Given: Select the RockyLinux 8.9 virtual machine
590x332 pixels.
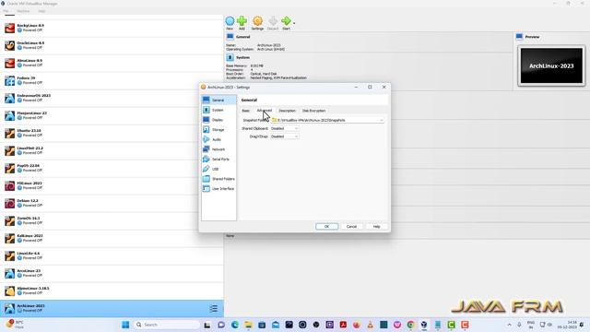Looking at the screenshot, I should click(112, 28).
